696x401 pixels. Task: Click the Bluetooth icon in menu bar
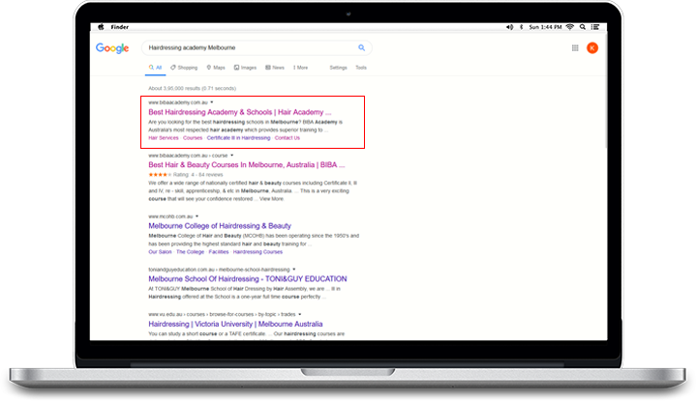click(521, 27)
